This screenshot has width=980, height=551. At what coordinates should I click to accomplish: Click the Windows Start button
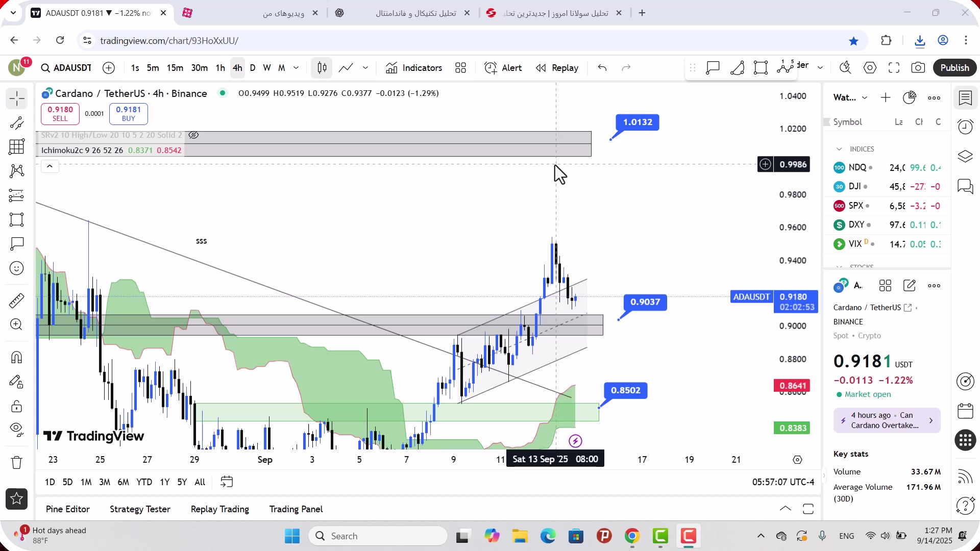tap(292, 536)
